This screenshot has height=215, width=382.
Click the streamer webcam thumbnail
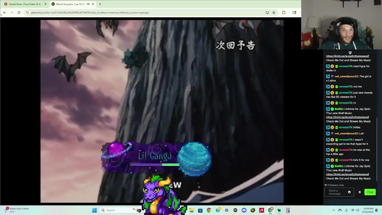342,24
